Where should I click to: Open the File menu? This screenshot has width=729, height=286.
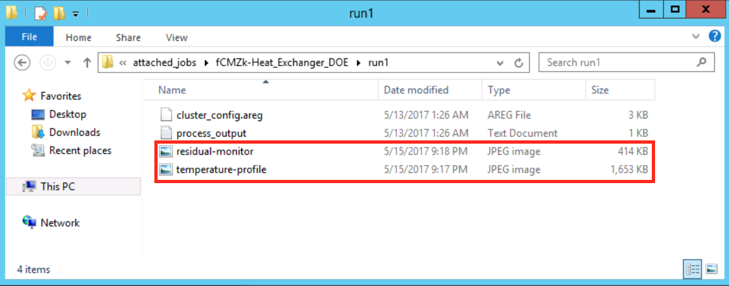[x=29, y=37]
